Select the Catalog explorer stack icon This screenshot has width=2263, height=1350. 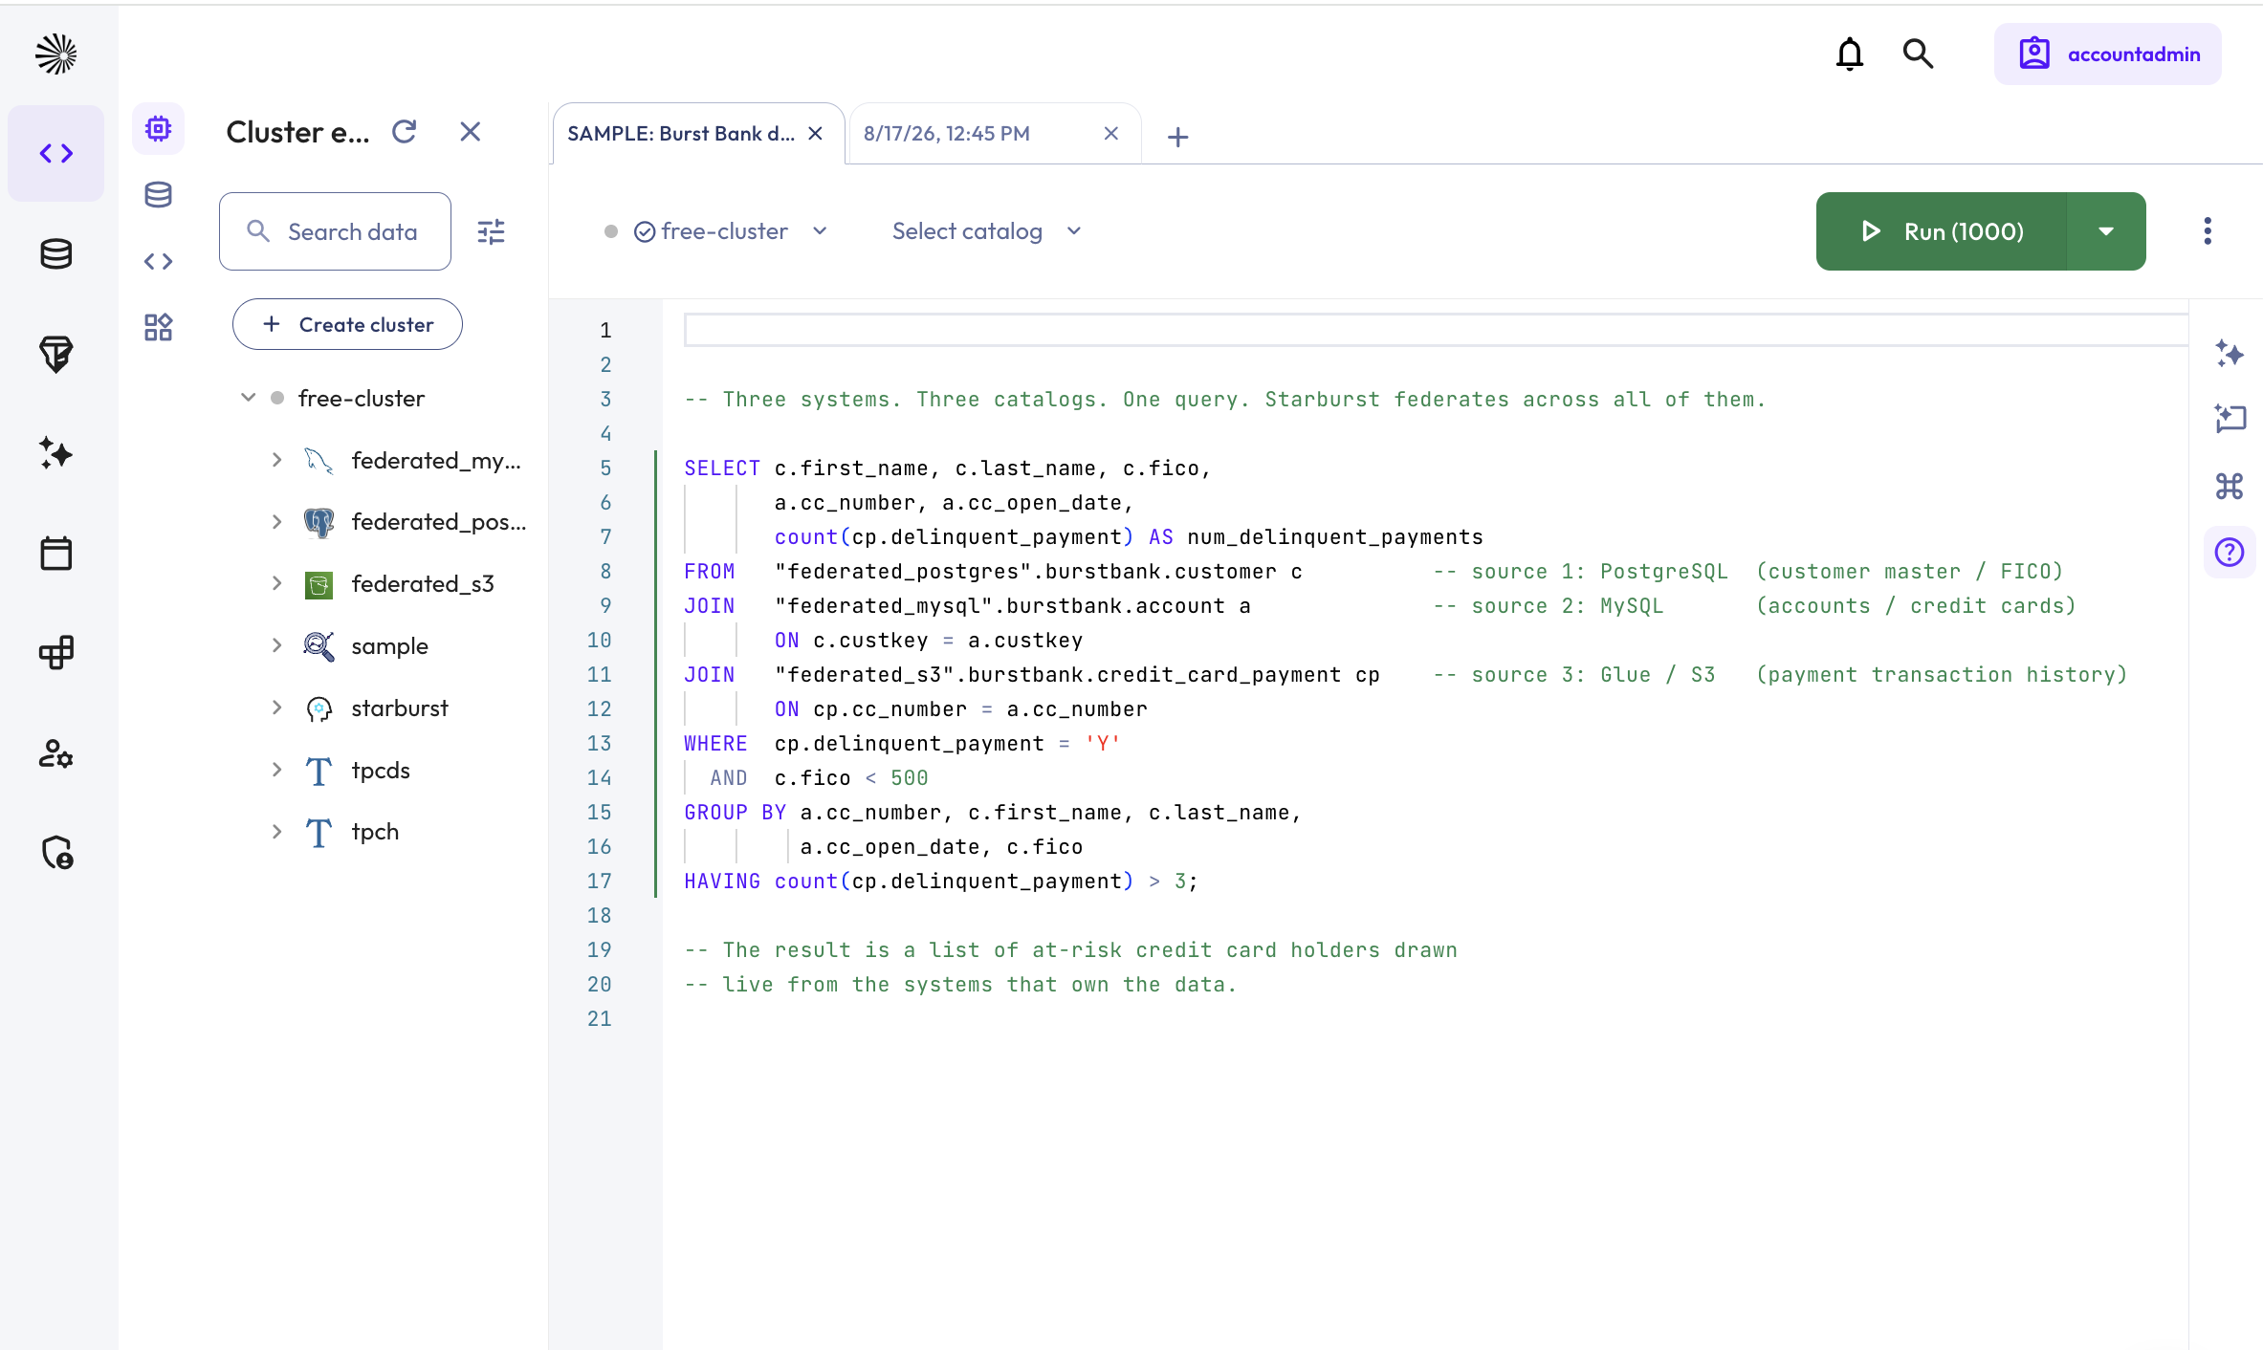tap(158, 195)
